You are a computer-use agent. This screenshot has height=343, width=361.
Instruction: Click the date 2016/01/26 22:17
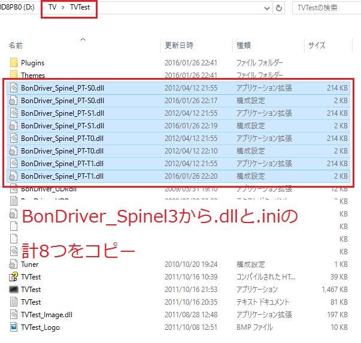coord(191,101)
